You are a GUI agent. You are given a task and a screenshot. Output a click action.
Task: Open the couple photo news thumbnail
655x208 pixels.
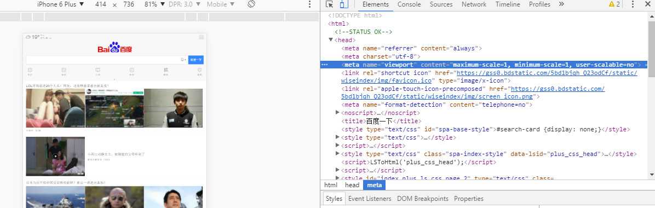click(55, 108)
